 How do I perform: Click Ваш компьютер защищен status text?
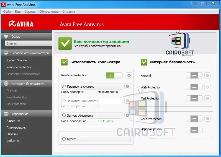pyautogui.click(x=101, y=41)
